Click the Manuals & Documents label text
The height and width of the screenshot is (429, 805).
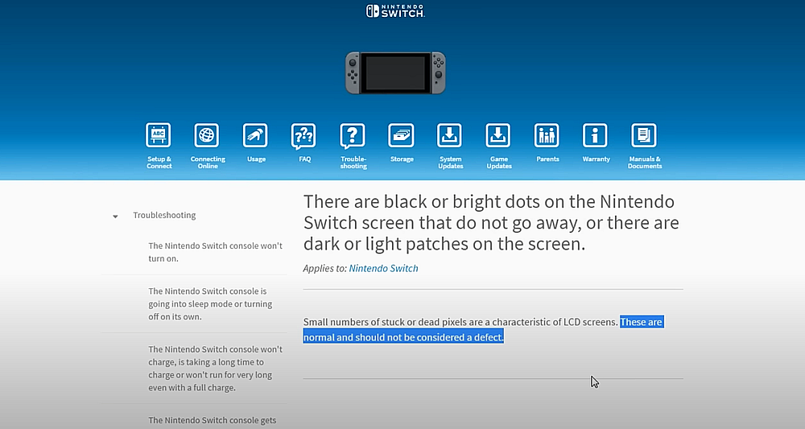click(645, 163)
